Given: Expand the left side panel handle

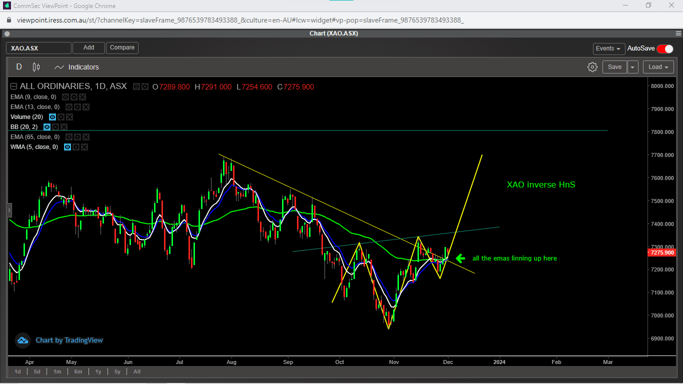Looking at the screenshot, I should click(8, 210).
